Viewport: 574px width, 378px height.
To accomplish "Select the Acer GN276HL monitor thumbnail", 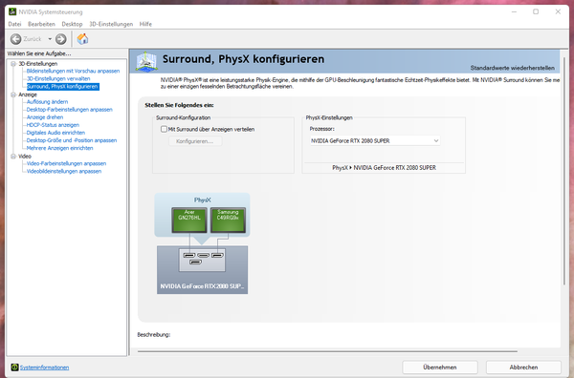I will pyautogui.click(x=189, y=220).
